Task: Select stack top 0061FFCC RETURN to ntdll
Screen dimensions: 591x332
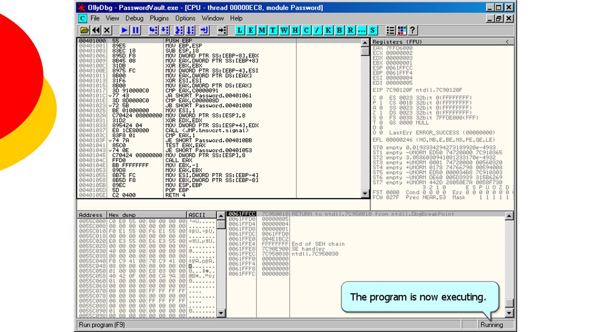Action: coord(366,214)
